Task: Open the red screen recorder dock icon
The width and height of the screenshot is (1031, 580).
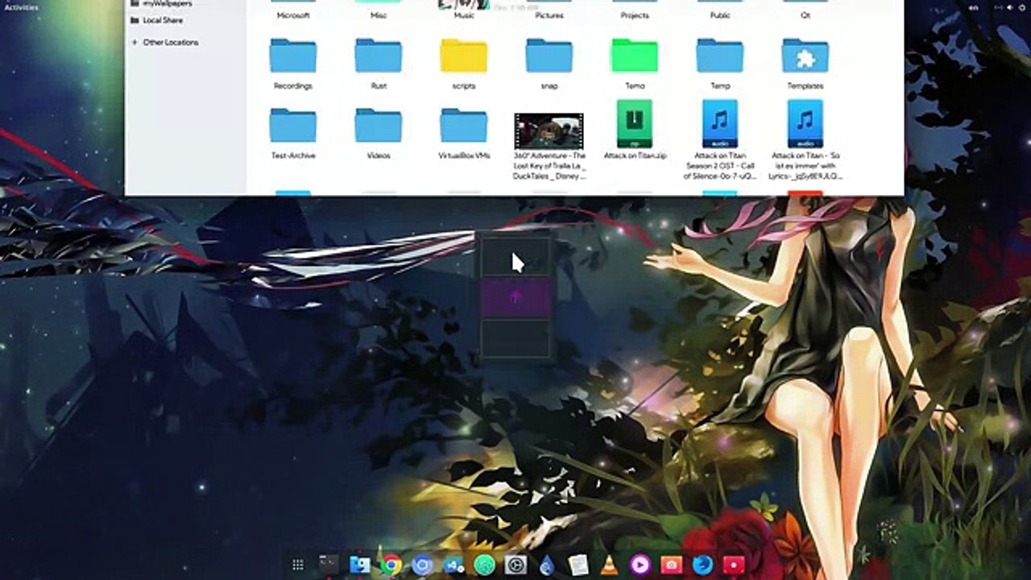Action: [733, 565]
